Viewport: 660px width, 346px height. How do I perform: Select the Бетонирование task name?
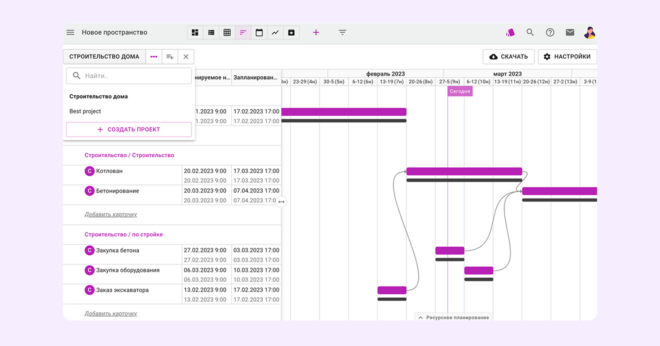click(117, 191)
